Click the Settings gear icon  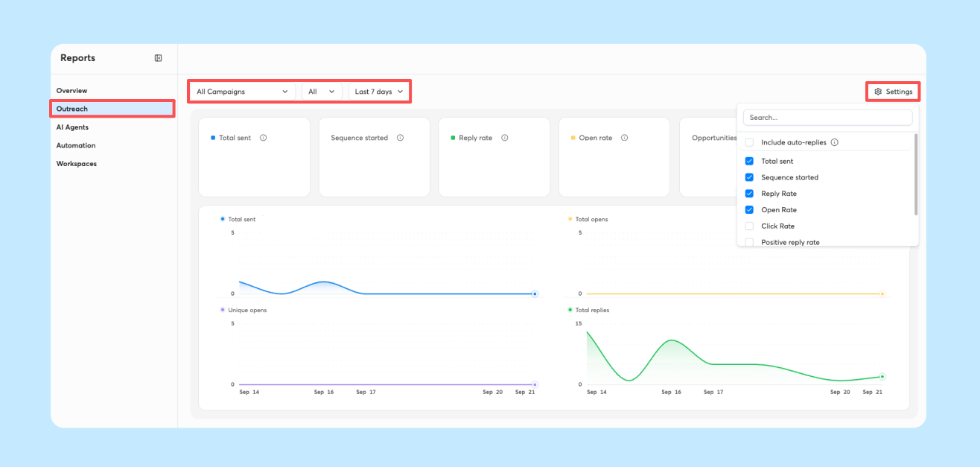coord(878,92)
